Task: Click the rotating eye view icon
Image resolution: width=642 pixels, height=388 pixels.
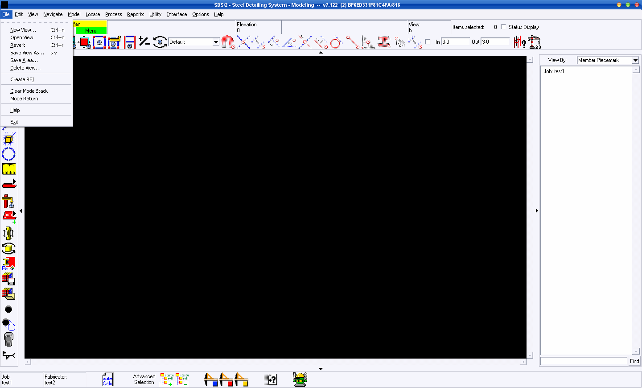Action: [160, 42]
